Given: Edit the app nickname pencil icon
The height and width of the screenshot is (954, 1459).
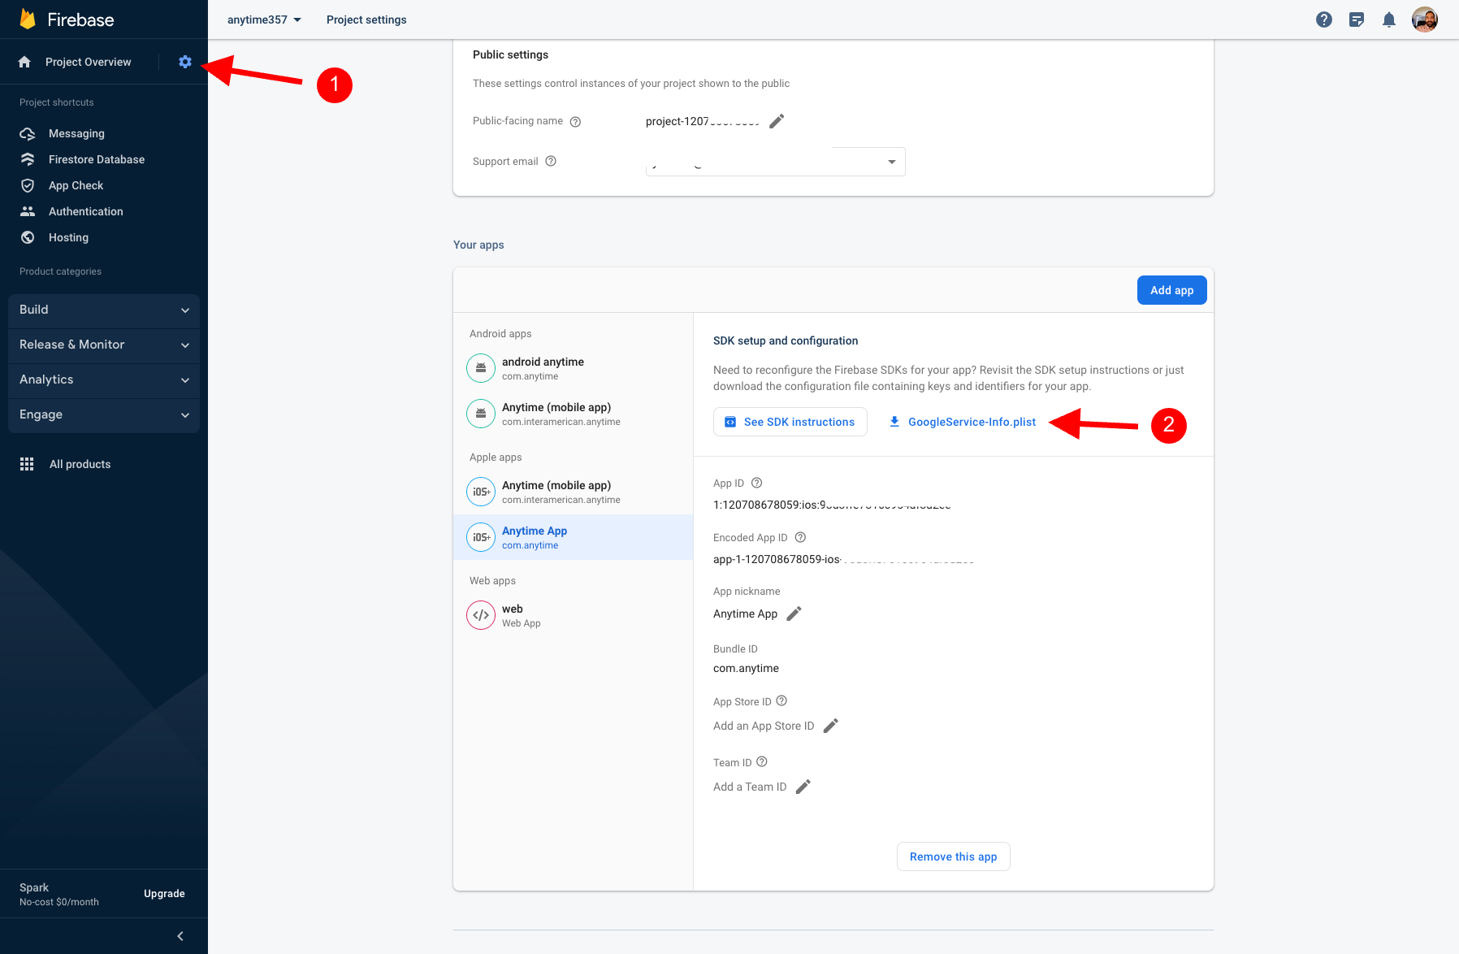Looking at the screenshot, I should click(794, 614).
